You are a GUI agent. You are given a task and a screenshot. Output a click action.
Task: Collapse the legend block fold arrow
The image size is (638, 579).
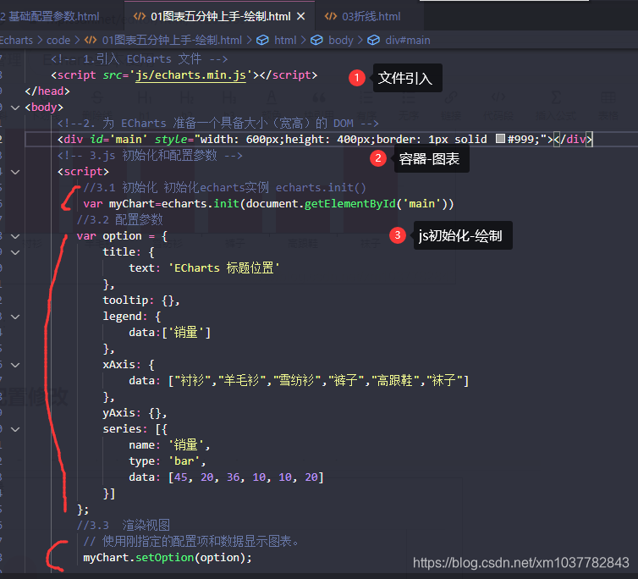(15, 317)
